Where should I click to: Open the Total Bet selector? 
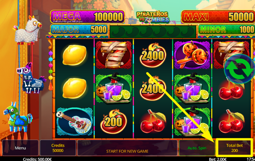click(235, 148)
